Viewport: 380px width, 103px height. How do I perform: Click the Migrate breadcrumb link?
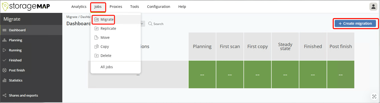point(72,17)
